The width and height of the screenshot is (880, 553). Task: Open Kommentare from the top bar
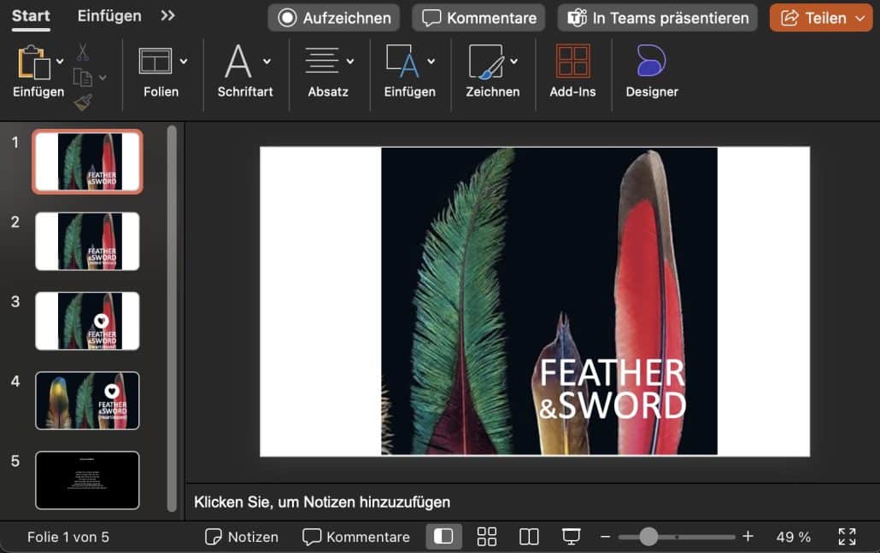[x=478, y=18]
